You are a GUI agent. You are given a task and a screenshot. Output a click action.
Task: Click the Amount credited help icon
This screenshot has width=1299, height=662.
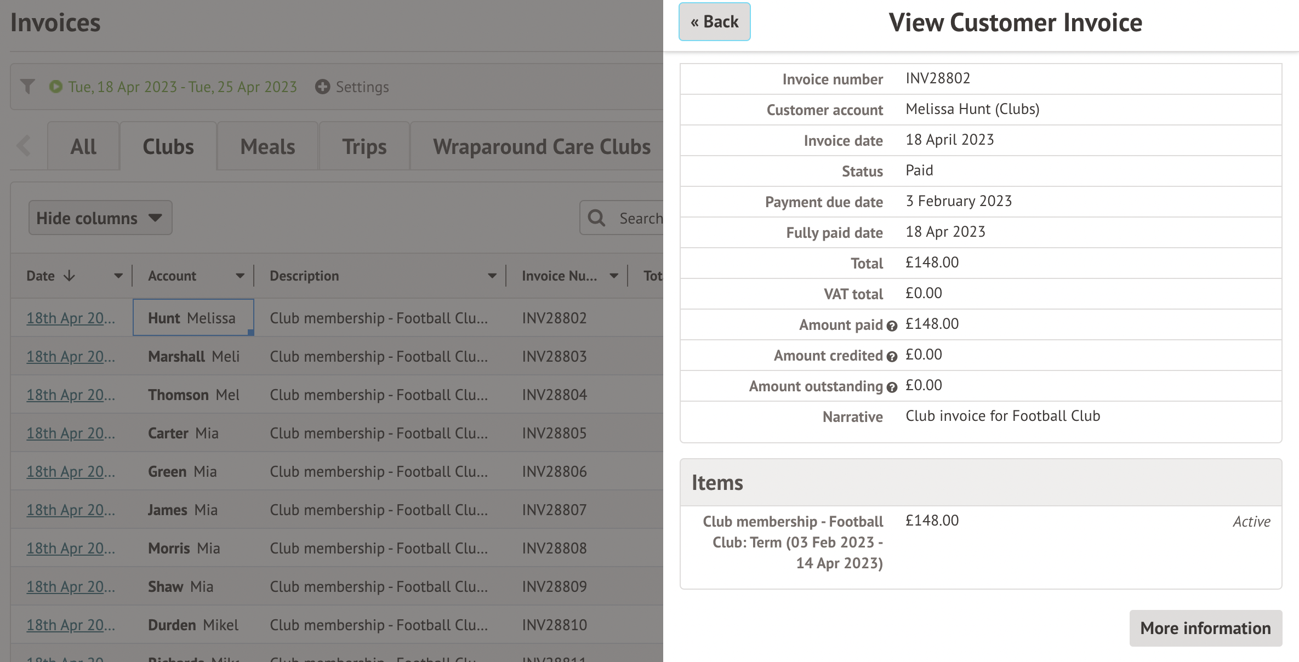coord(892,357)
